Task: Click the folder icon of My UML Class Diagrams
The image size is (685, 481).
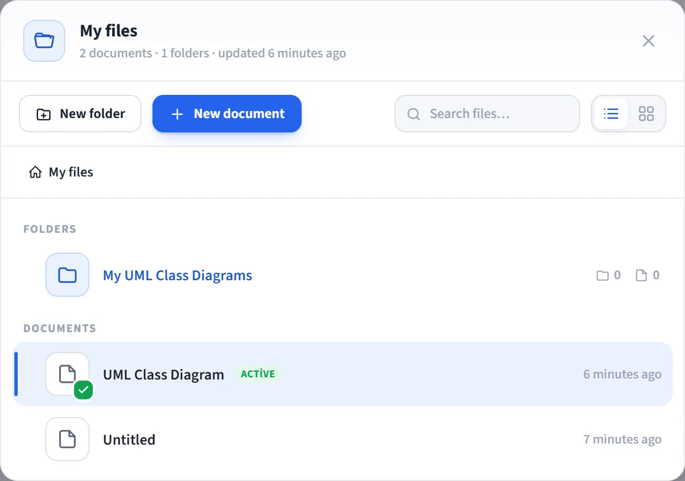Action: (x=67, y=275)
